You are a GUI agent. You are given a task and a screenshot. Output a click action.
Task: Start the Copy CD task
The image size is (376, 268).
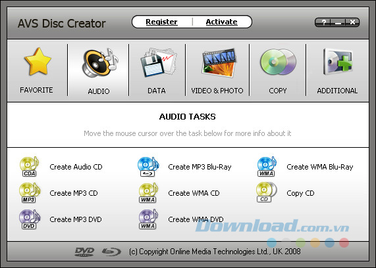tap(300, 193)
